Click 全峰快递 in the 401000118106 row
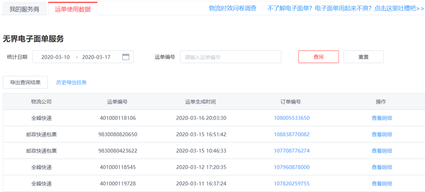This screenshot has width=425, height=192. click(x=41, y=118)
